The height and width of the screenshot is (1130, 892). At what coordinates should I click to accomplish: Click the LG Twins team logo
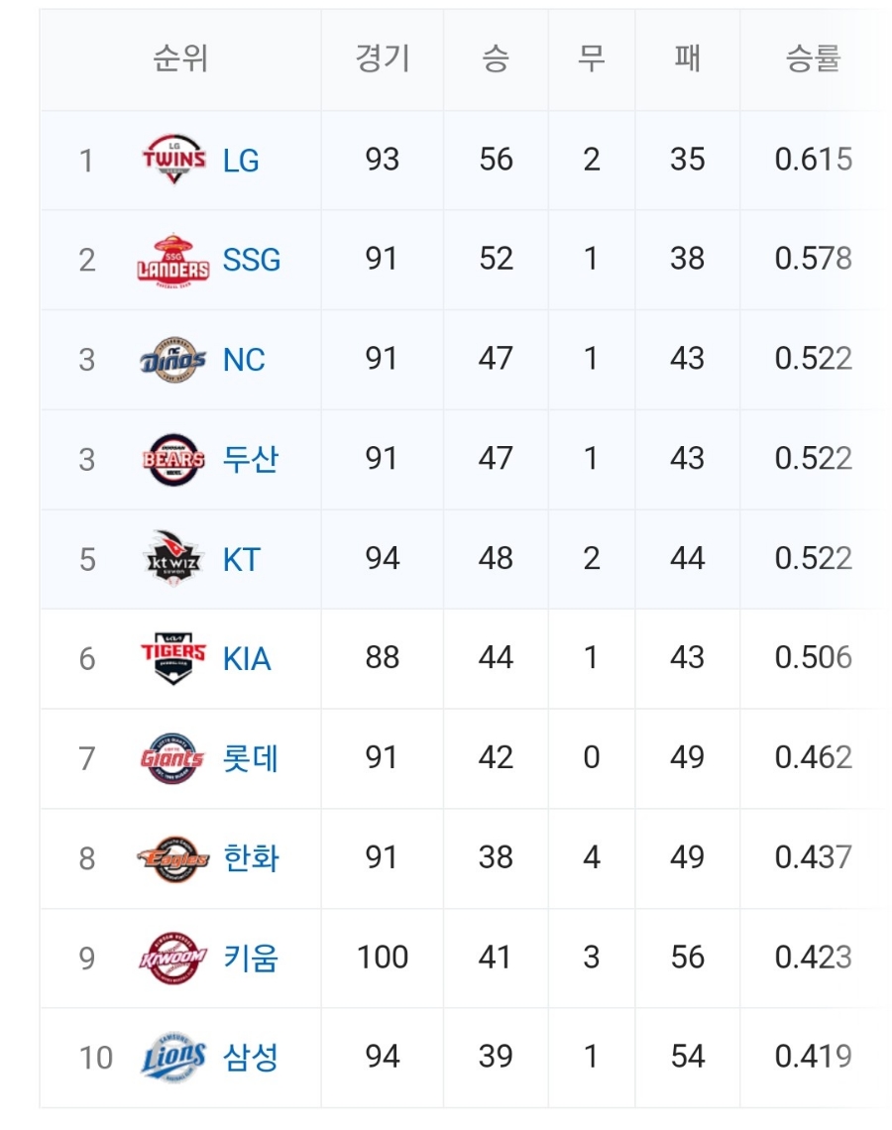173,160
